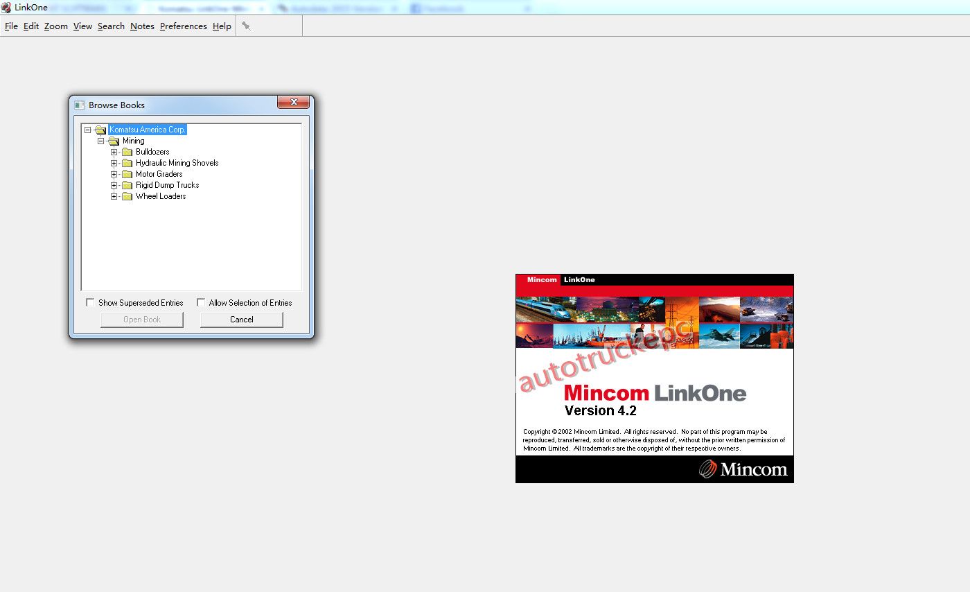Open the View menu

tap(82, 26)
